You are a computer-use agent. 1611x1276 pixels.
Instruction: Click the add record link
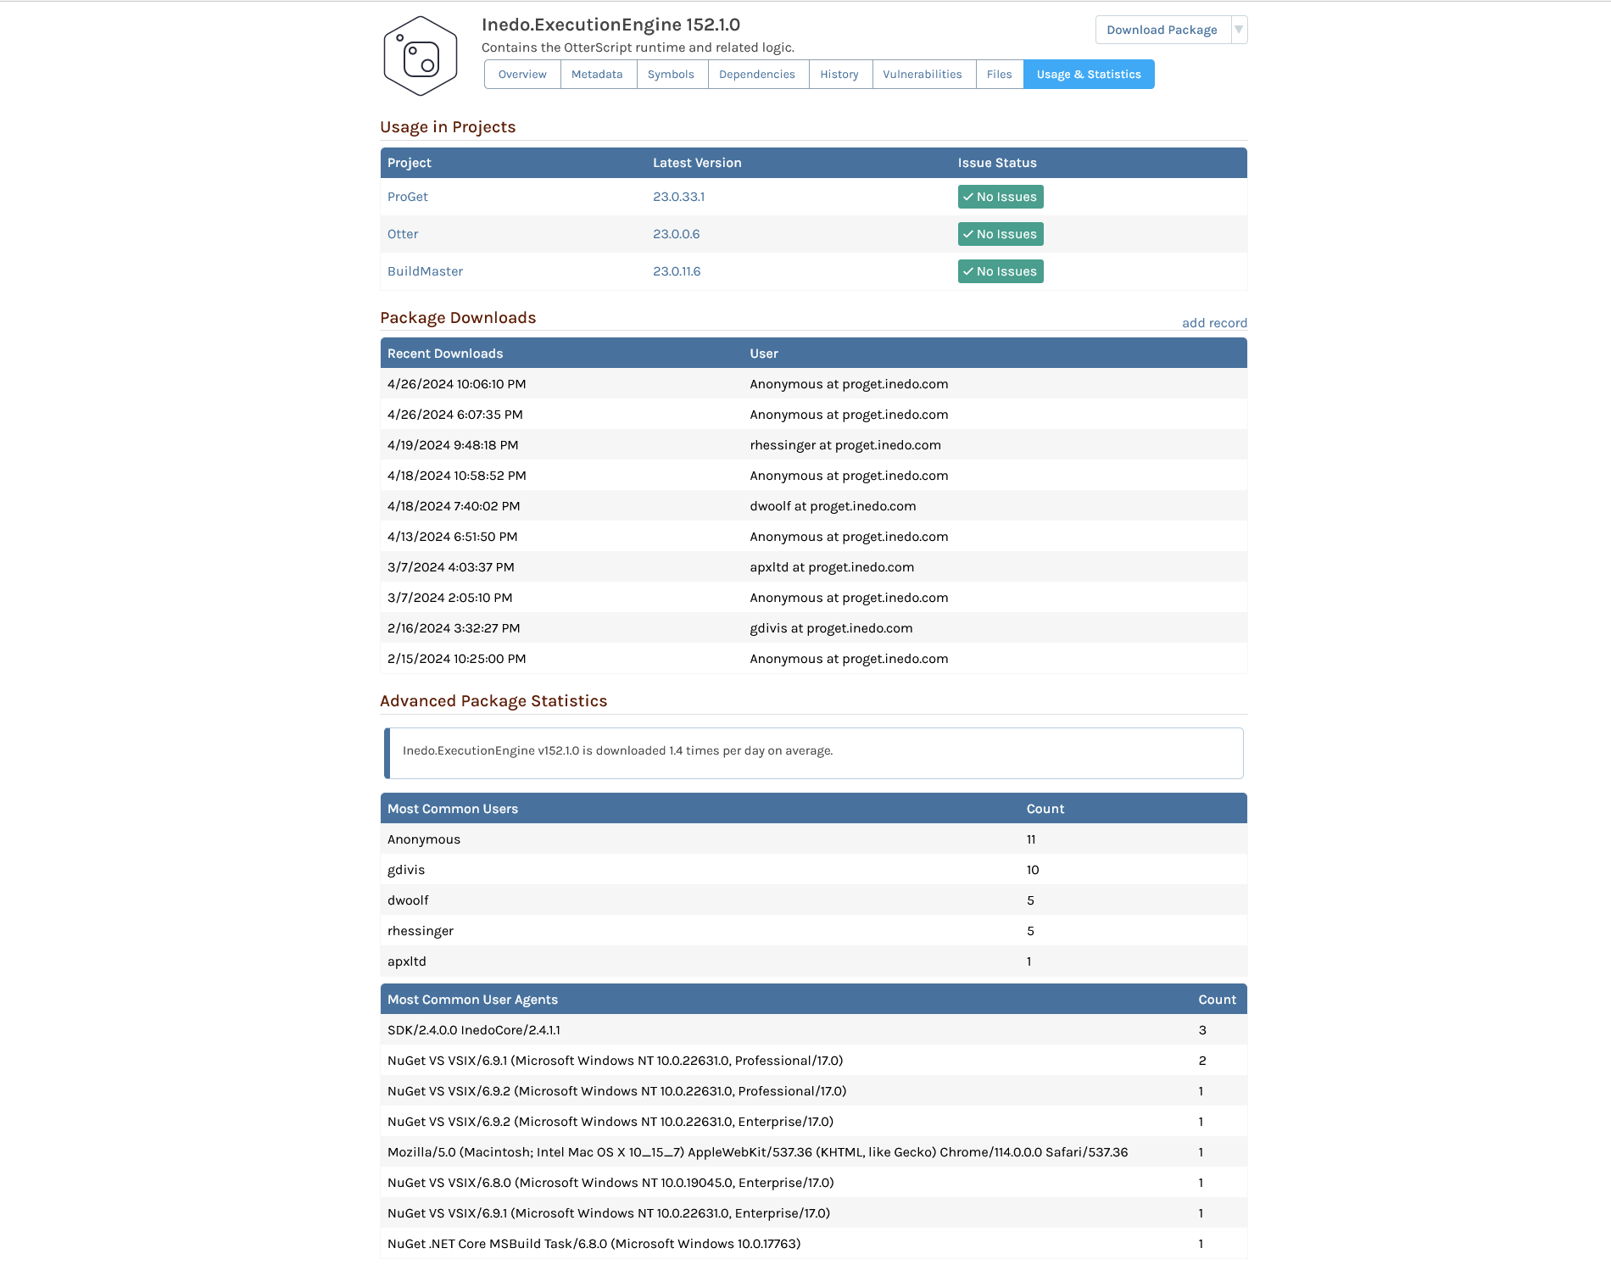(1214, 323)
